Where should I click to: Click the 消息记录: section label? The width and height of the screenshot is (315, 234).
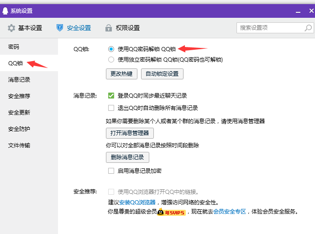click(85, 96)
